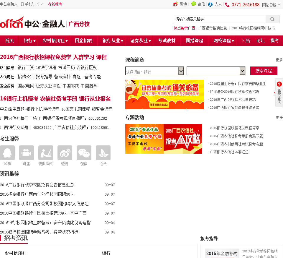Open 2016广西银行秋招课程免费学 headline
The height and width of the screenshot is (258, 283).
tap(36, 57)
